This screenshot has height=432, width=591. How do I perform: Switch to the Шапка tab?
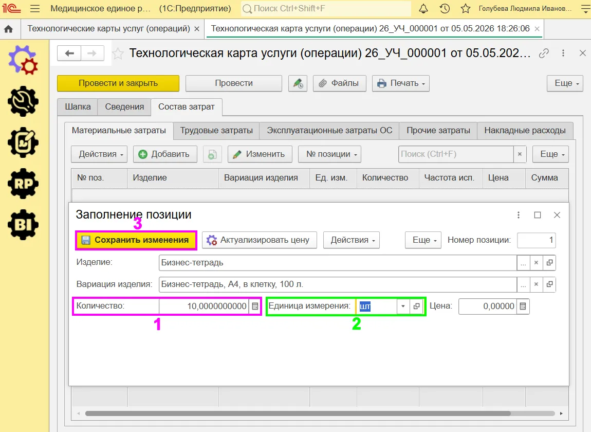78,107
